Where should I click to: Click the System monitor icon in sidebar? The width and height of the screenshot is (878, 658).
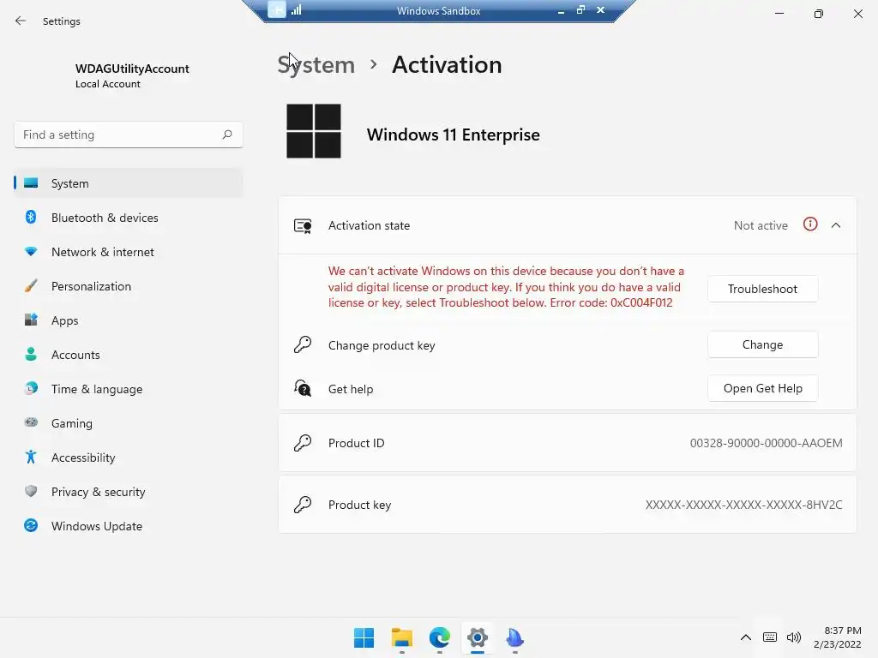[31, 183]
